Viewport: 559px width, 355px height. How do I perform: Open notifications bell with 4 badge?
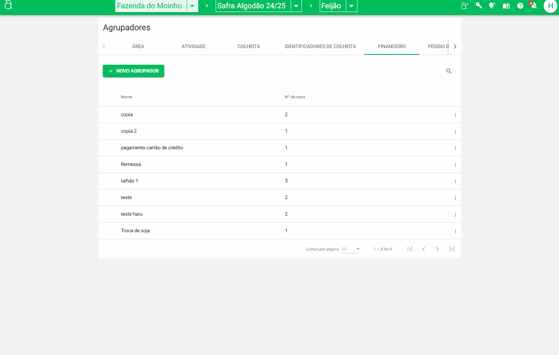click(534, 6)
